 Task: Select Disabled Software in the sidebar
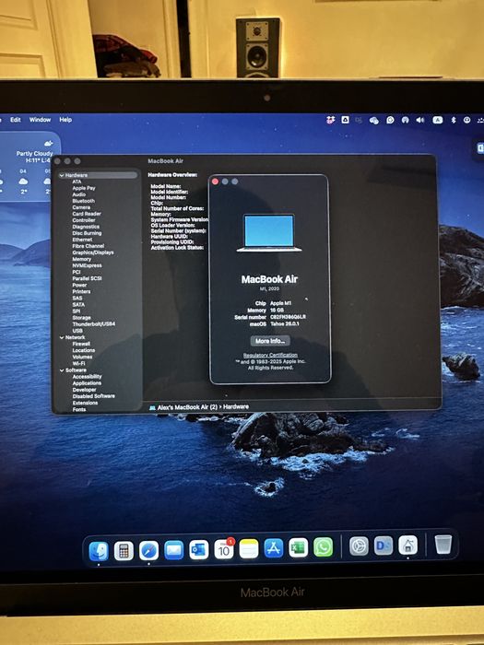click(x=94, y=396)
